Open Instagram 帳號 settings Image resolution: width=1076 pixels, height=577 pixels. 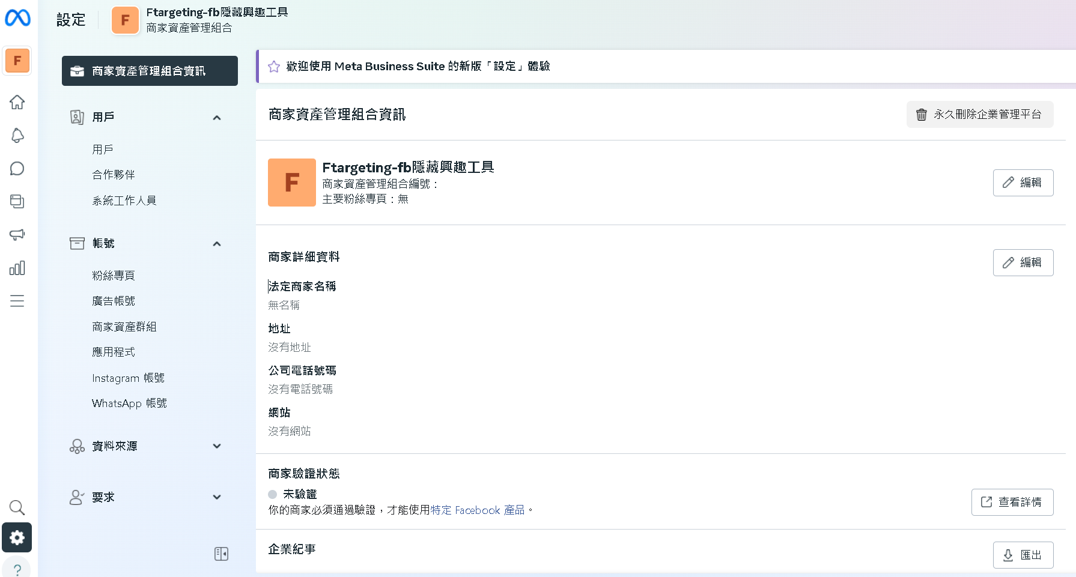(128, 378)
